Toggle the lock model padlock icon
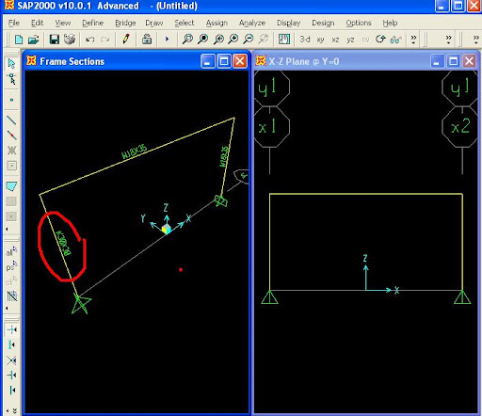 click(x=147, y=40)
